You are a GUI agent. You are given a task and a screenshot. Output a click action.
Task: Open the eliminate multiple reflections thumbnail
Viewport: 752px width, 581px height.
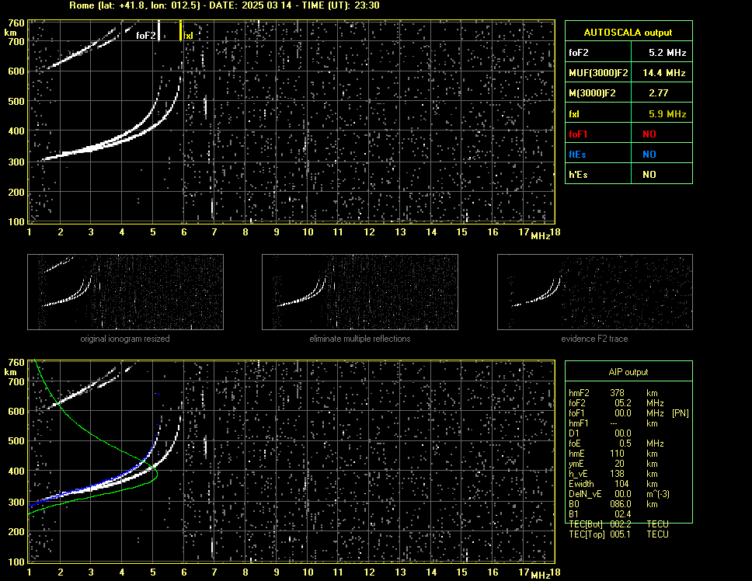[x=360, y=292]
